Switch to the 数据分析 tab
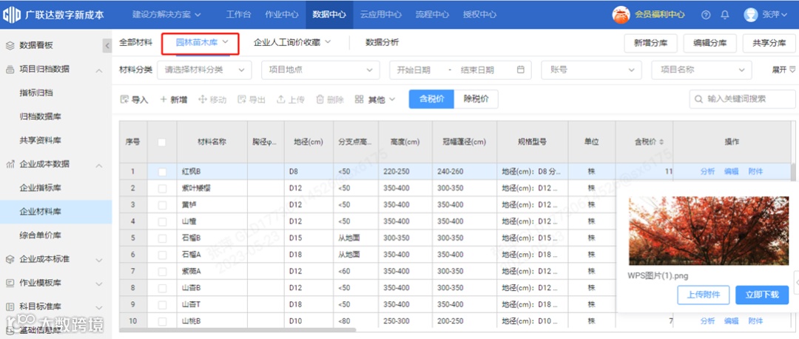The height and width of the screenshot is (339, 799). pyautogui.click(x=382, y=42)
